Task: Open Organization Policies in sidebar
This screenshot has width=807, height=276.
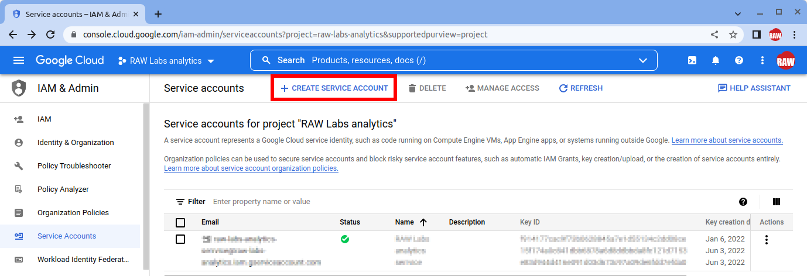Action: click(x=70, y=213)
